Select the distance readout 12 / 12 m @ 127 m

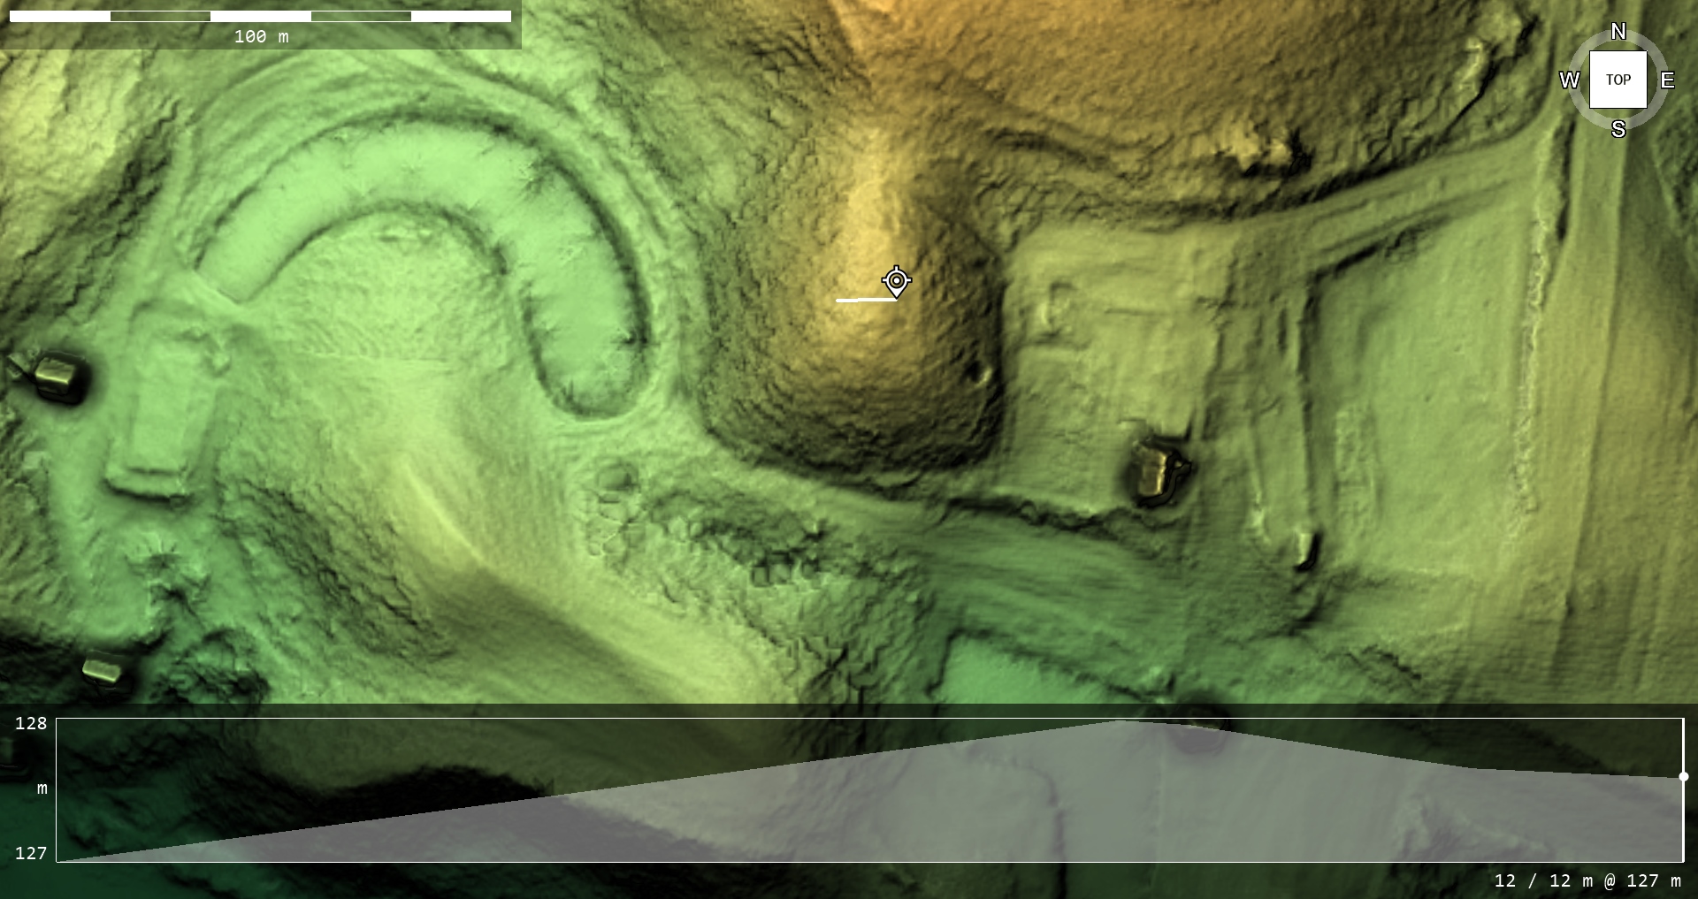(x=1587, y=880)
